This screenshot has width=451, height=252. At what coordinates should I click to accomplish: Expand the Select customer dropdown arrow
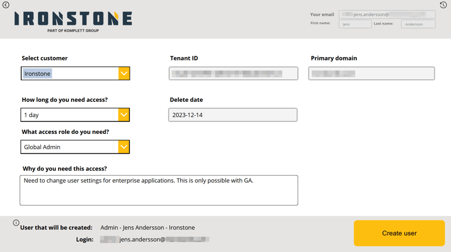click(x=124, y=73)
